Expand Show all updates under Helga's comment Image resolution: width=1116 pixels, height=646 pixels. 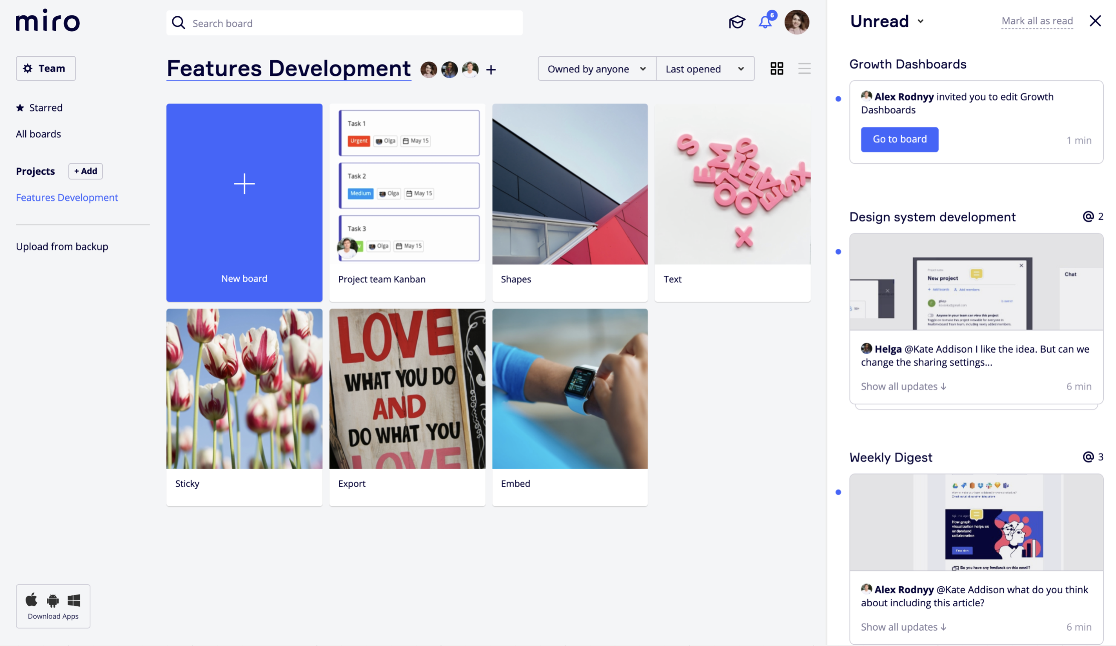tap(903, 386)
